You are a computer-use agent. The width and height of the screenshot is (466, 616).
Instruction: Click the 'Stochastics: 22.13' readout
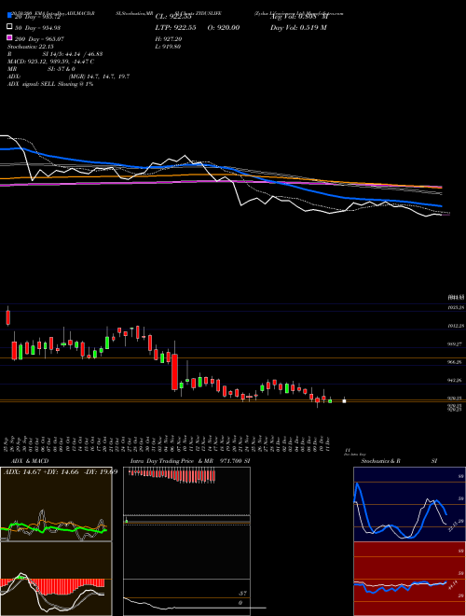click(30, 47)
